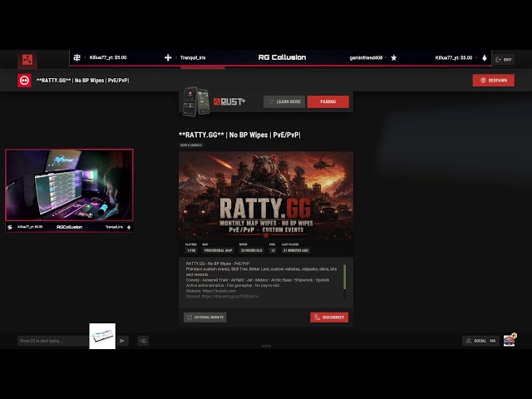Click the invite friends icon near chat box
The width and height of the screenshot is (532, 399).
tap(143, 341)
